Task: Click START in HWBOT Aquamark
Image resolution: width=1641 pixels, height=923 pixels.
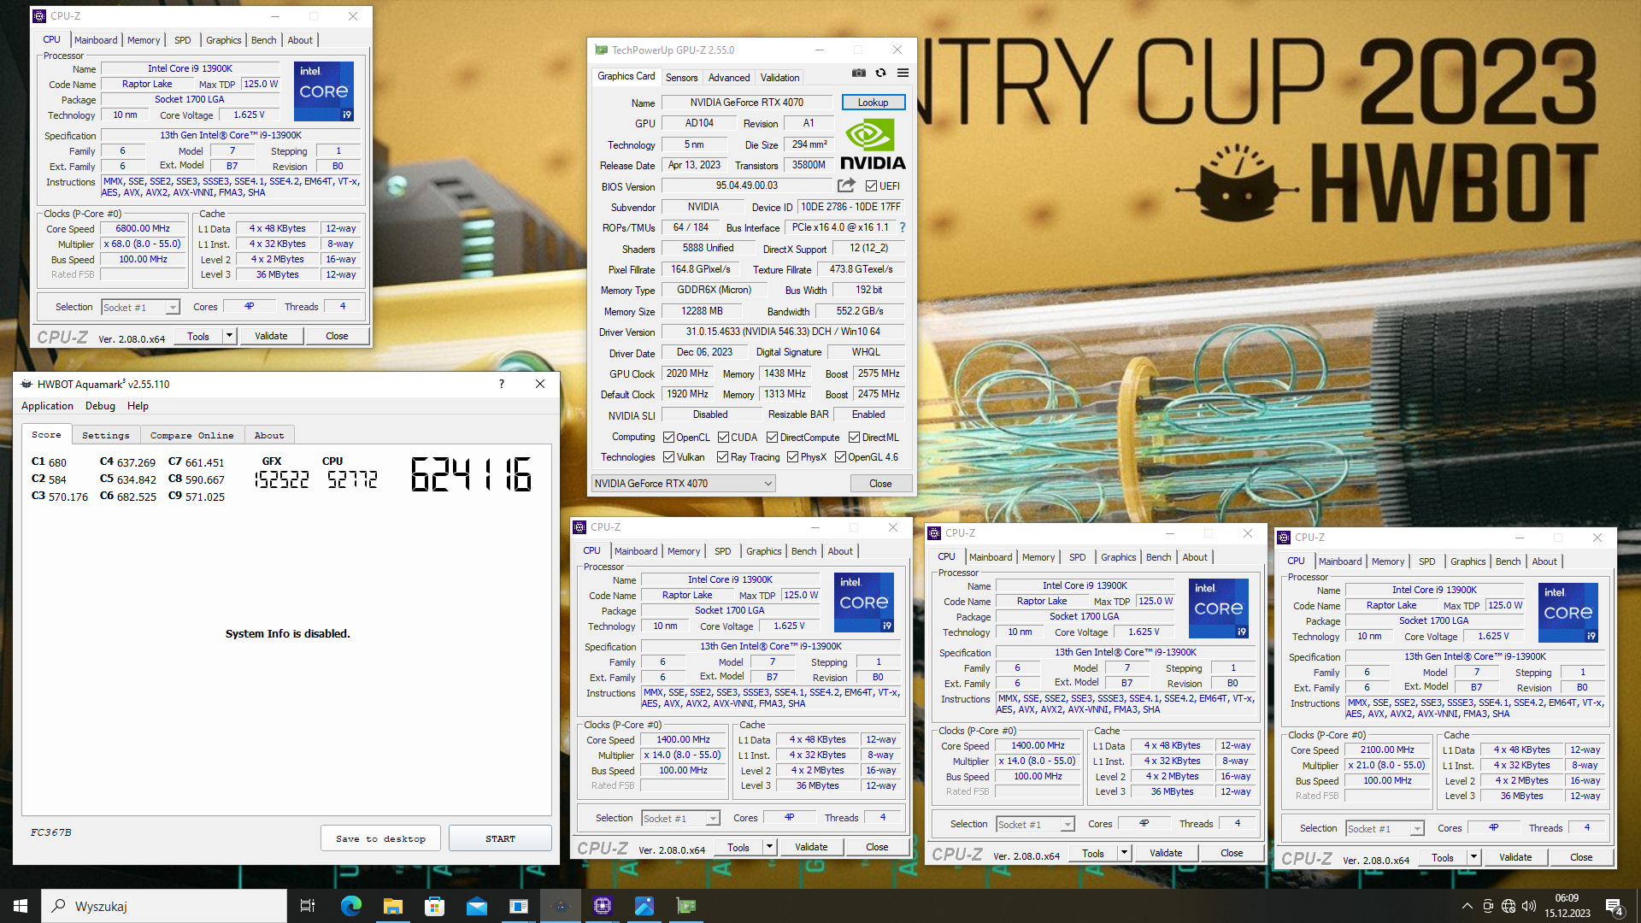Action: 500,838
